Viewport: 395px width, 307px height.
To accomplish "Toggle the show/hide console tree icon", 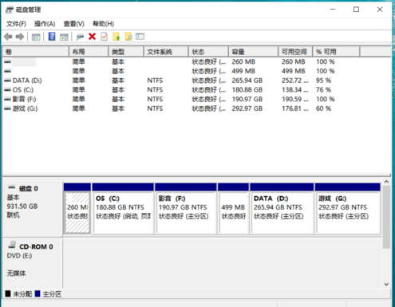I will [36, 37].
